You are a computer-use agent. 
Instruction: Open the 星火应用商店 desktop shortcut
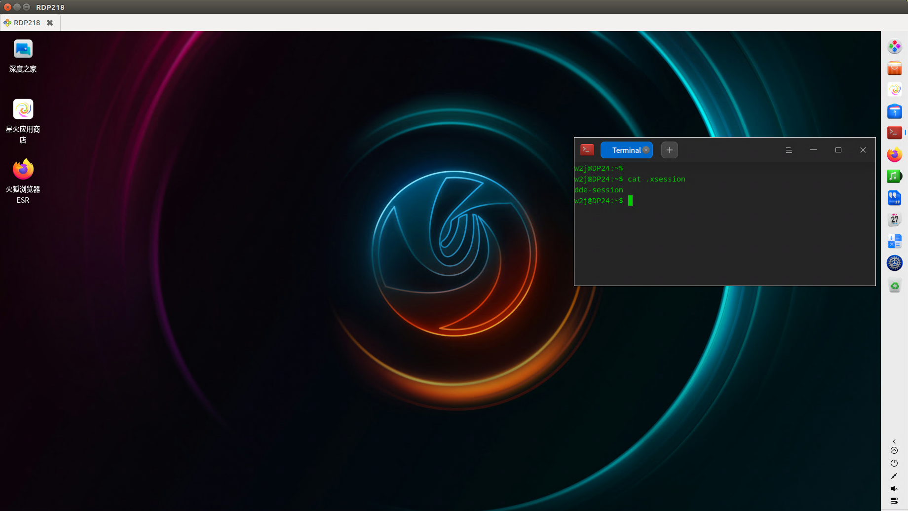23,121
